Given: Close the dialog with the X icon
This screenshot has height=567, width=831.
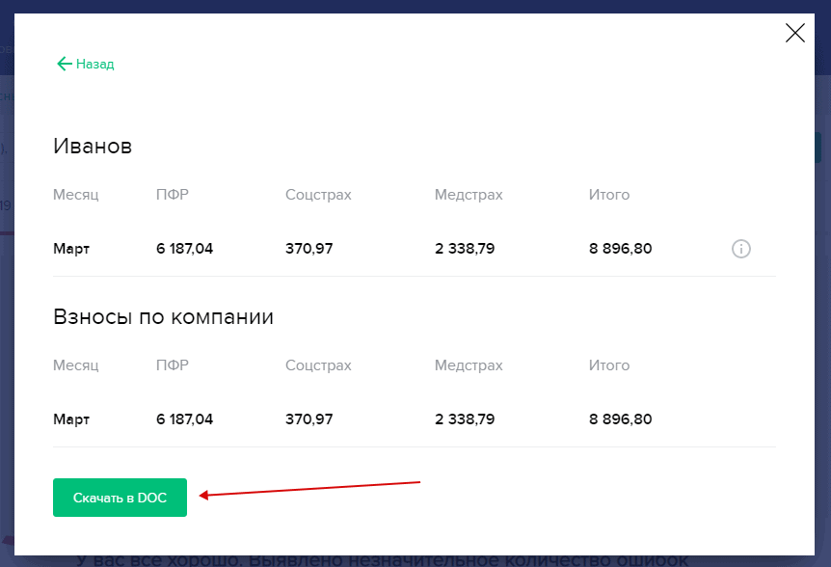Looking at the screenshot, I should pyautogui.click(x=794, y=34).
